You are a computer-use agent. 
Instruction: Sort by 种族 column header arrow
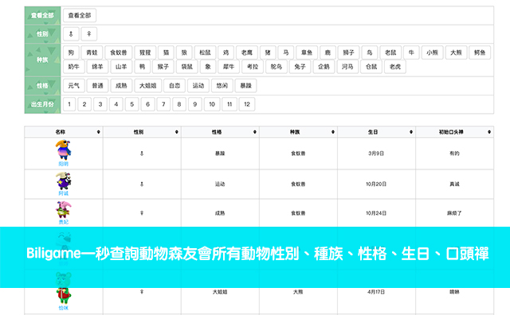(333, 132)
